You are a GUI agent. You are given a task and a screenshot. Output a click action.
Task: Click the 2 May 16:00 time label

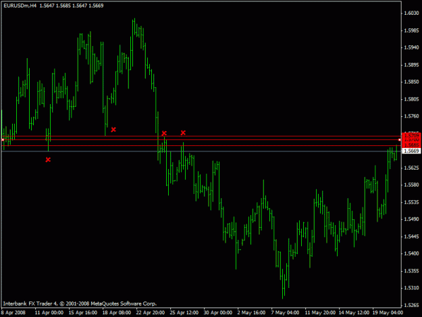pos(251,313)
